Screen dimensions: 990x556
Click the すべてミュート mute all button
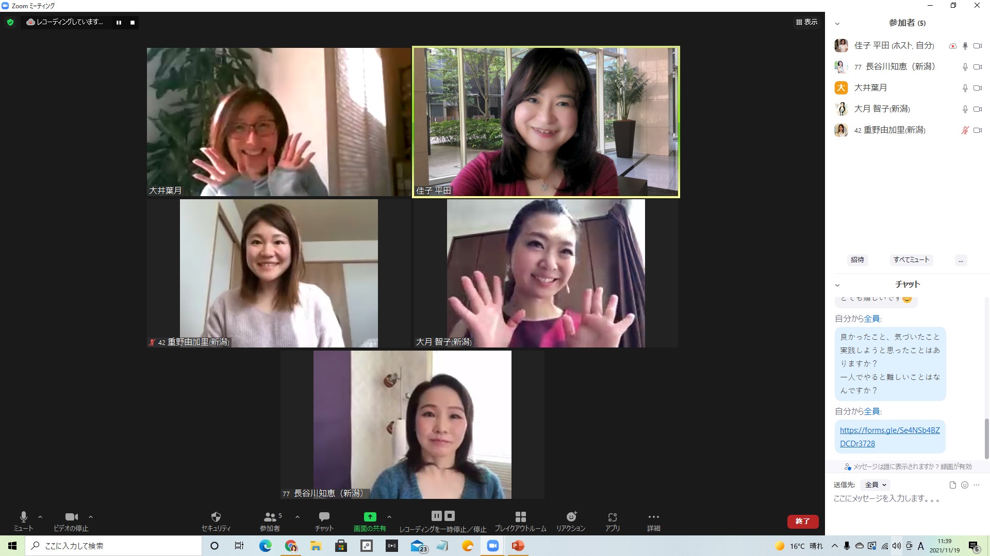911,260
